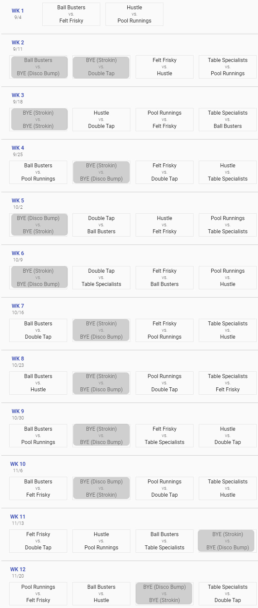Open WK 11 Felt Frisky vs. Double Tap match
The width and height of the screenshot is (258, 608).
coord(38,541)
